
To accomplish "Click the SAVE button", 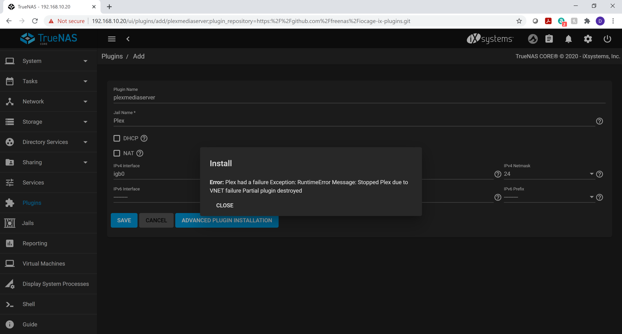I will (x=124, y=220).
